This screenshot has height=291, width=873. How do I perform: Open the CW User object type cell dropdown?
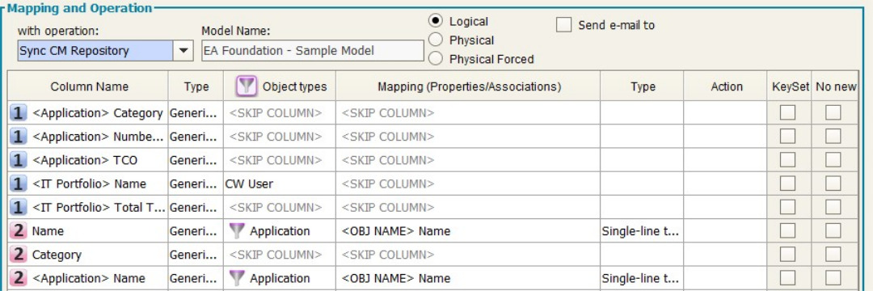tap(280, 183)
